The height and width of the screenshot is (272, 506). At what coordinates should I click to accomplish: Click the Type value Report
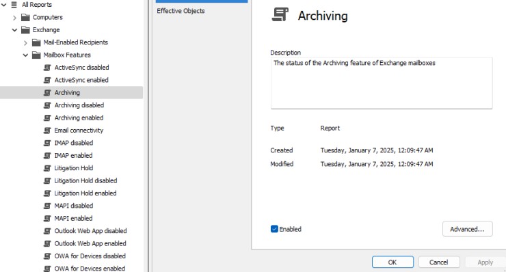pos(330,128)
